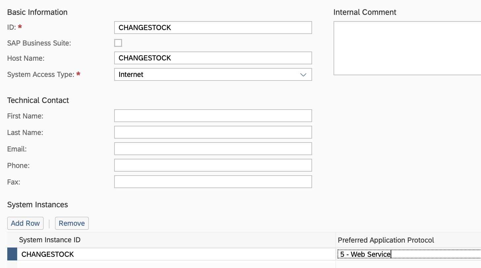
Task: Click the ID input field
Action: click(x=213, y=28)
